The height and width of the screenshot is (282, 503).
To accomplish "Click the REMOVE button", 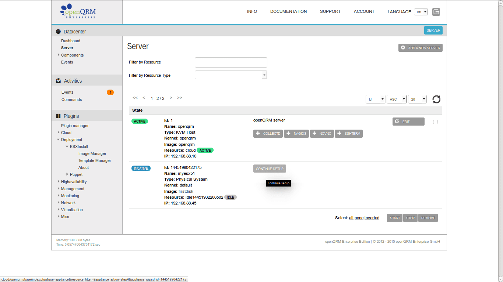I will click(x=428, y=218).
